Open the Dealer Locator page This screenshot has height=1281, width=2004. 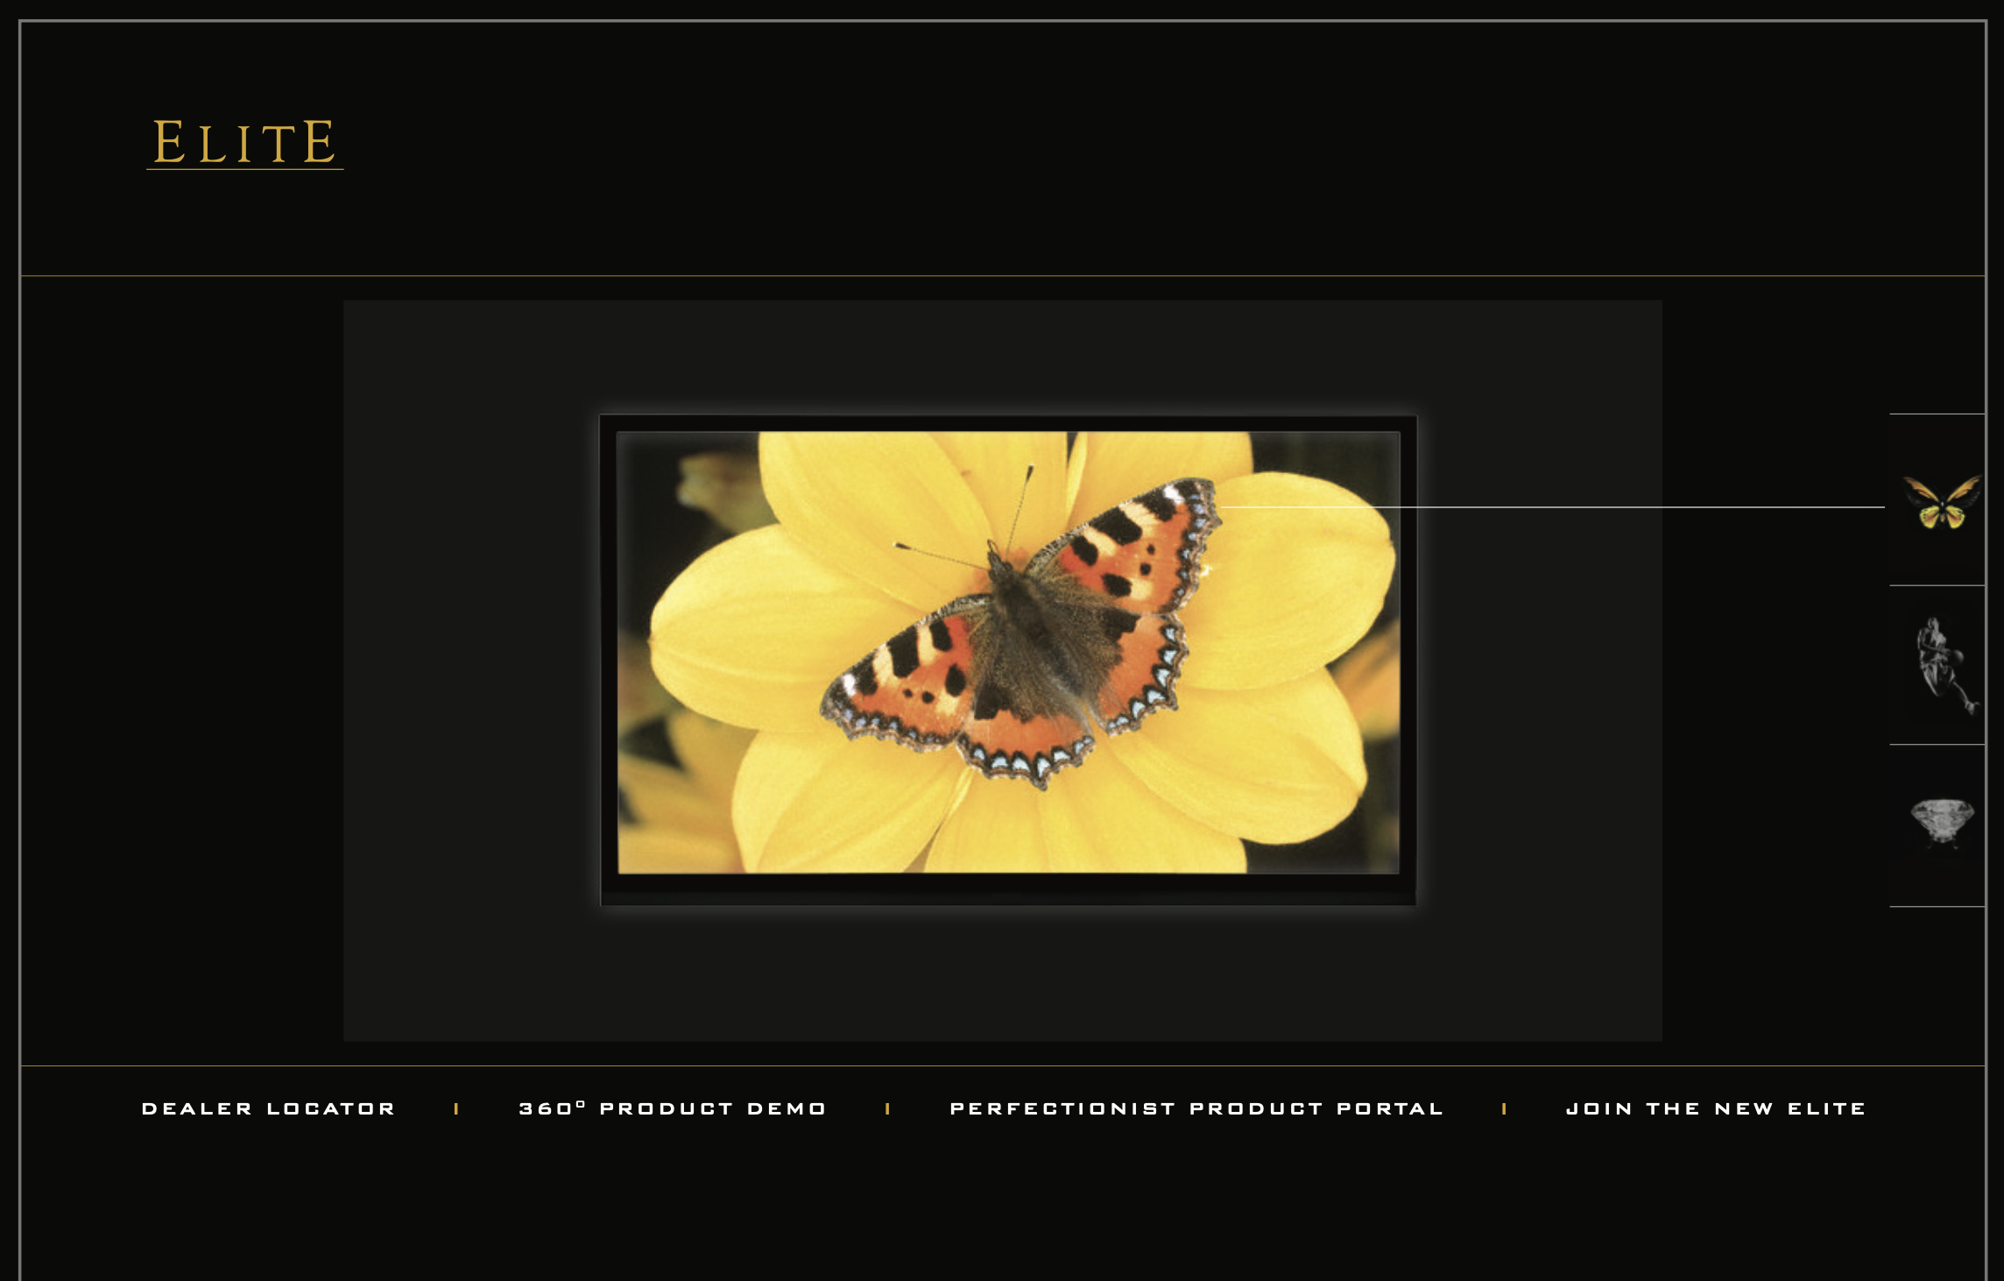click(x=268, y=1109)
